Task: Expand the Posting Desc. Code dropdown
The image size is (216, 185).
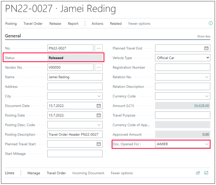Action: pyautogui.click(x=99, y=125)
